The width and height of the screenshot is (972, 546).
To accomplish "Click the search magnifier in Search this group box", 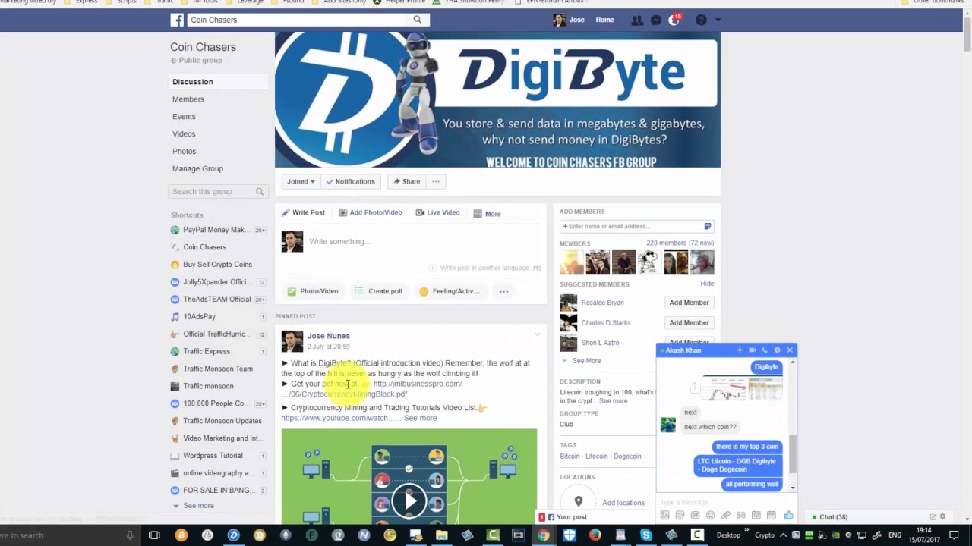I will tap(259, 192).
